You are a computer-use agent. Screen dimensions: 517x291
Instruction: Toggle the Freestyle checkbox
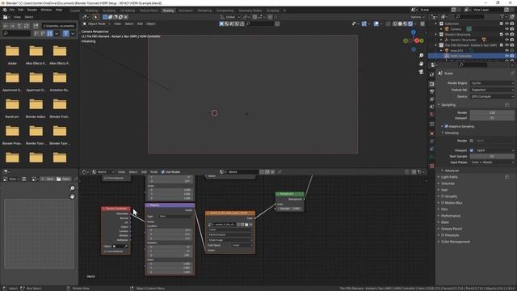(443, 235)
